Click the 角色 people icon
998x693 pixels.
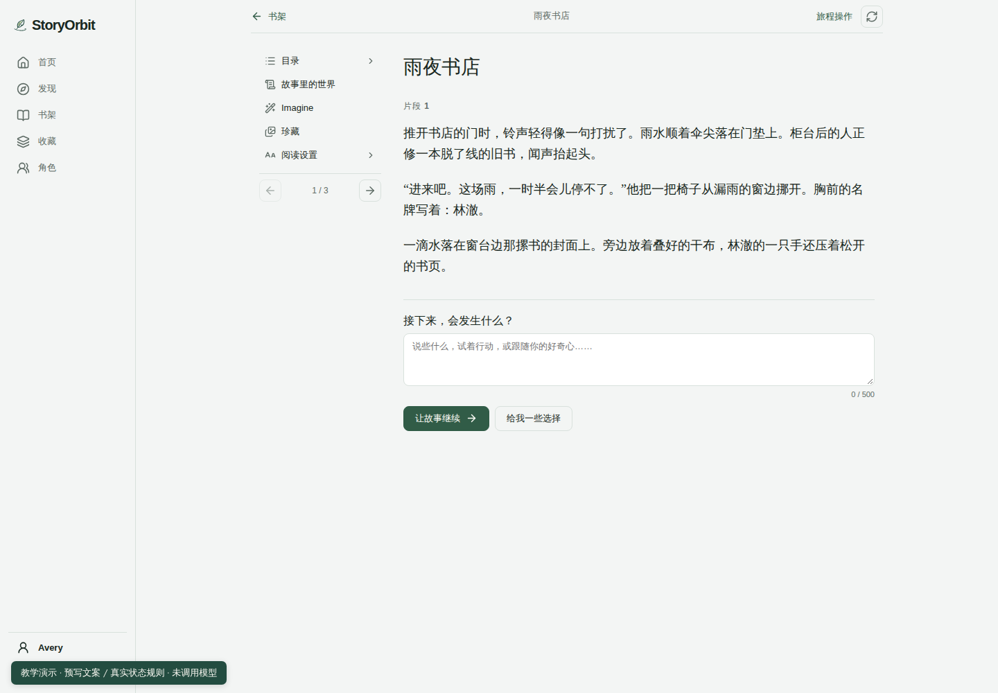[23, 168]
